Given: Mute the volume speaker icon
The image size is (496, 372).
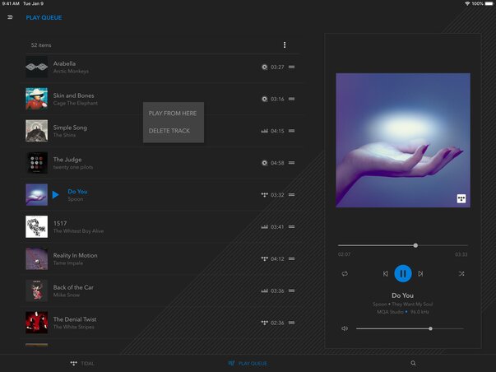Looking at the screenshot, I should (x=345, y=328).
